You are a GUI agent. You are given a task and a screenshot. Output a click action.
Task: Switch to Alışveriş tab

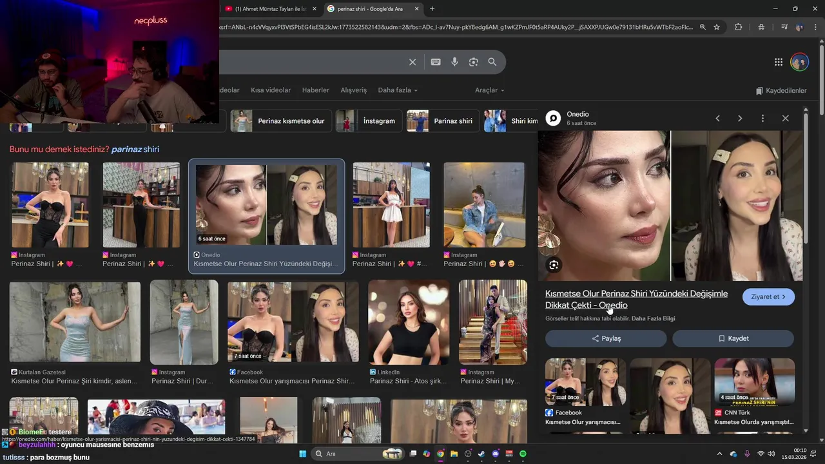tap(354, 90)
